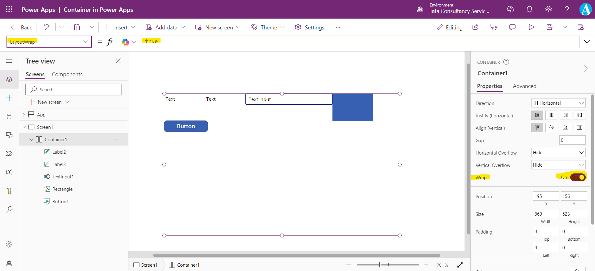Open notifications bell icon
The image size is (595, 271).
click(x=529, y=9)
